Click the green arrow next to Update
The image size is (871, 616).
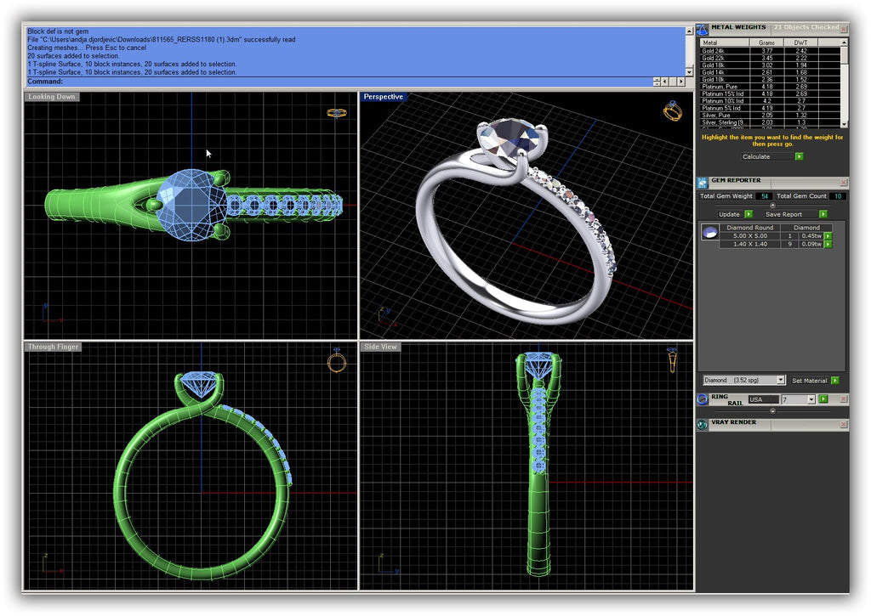(749, 214)
